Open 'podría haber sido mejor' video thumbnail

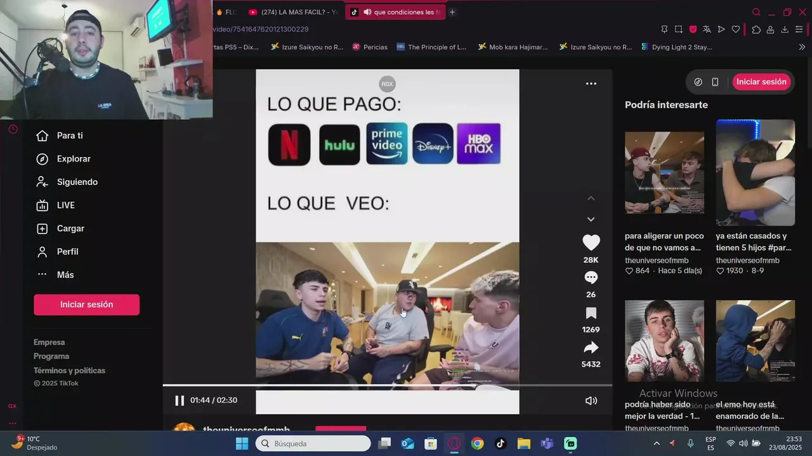(664, 341)
